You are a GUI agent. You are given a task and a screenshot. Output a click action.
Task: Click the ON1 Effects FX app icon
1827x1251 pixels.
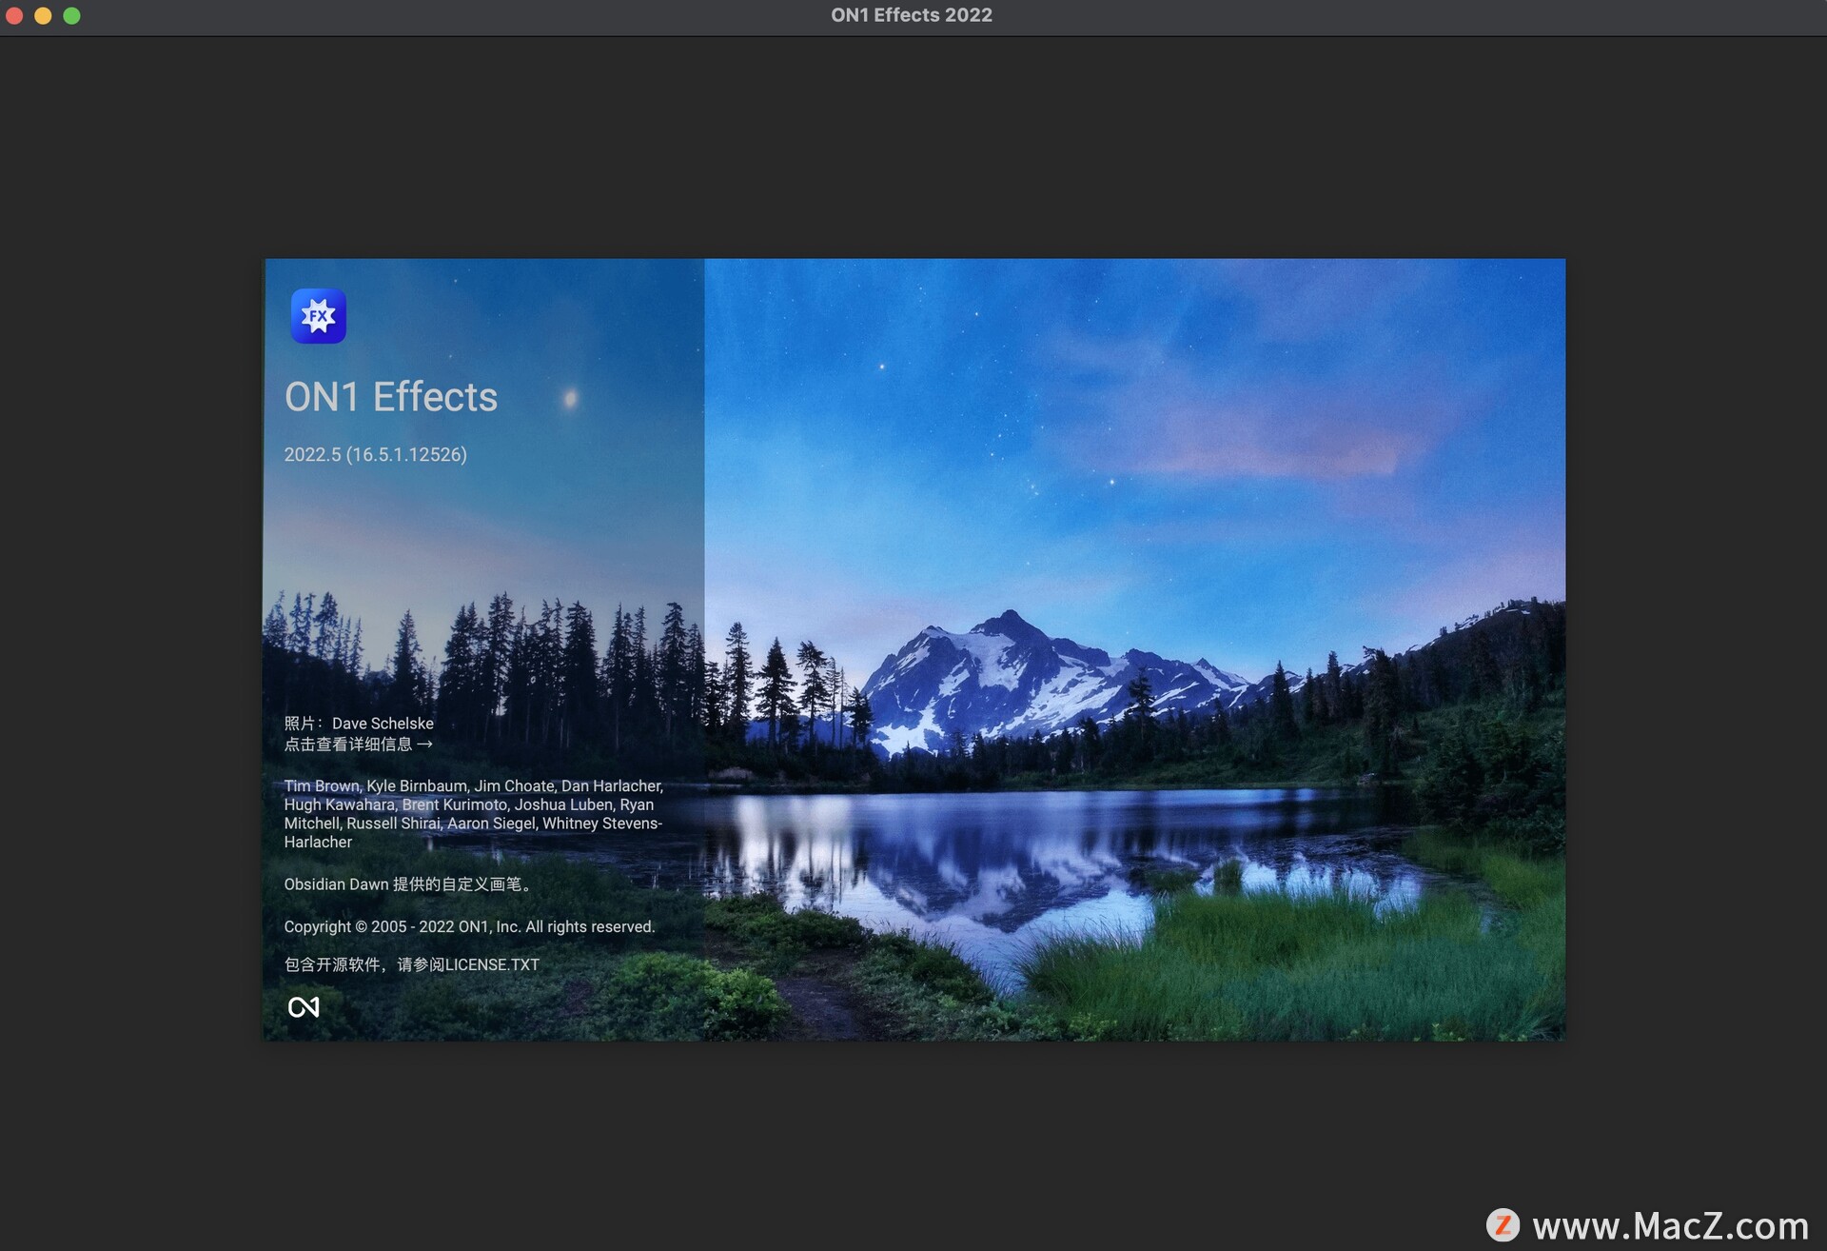click(319, 316)
